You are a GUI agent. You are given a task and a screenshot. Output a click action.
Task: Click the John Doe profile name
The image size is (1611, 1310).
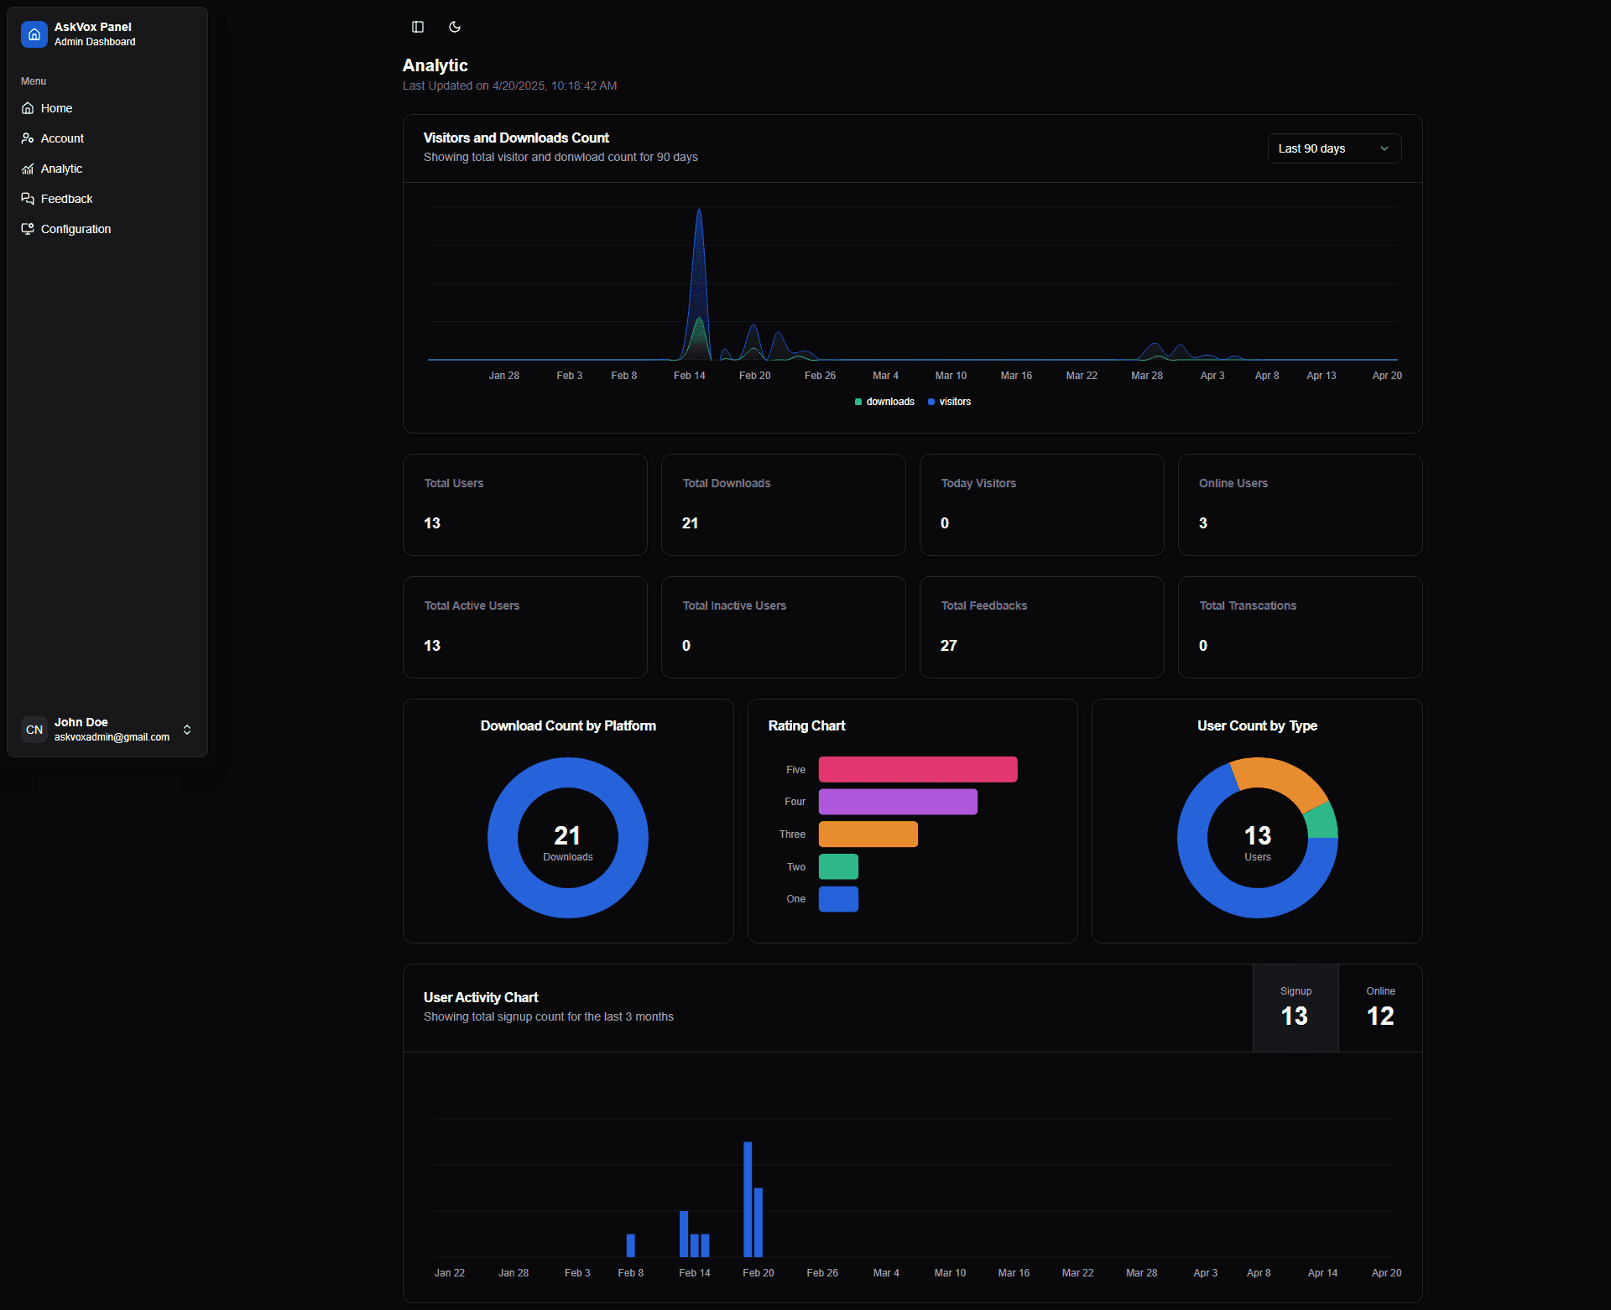pos(81,721)
